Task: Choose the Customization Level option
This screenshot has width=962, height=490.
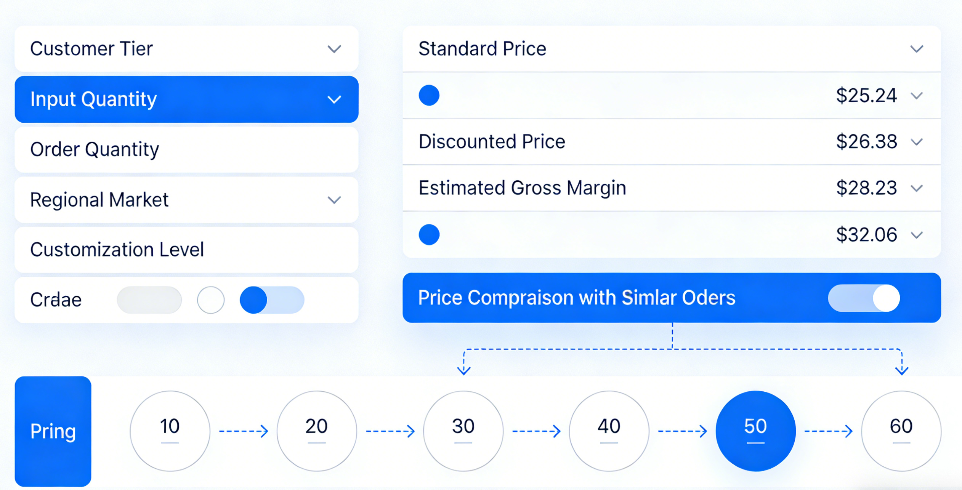Action: (186, 250)
